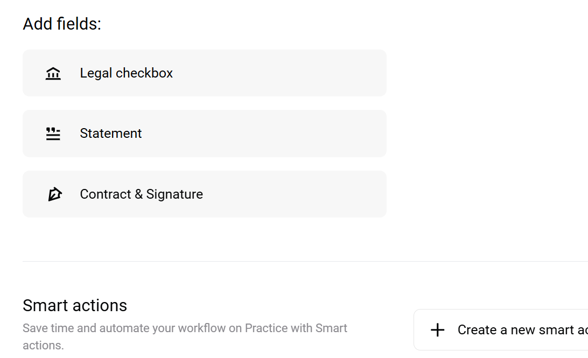Choose the Contract & Signature row
The height and width of the screenshot is (358, 588).
(x=205, y=194)
